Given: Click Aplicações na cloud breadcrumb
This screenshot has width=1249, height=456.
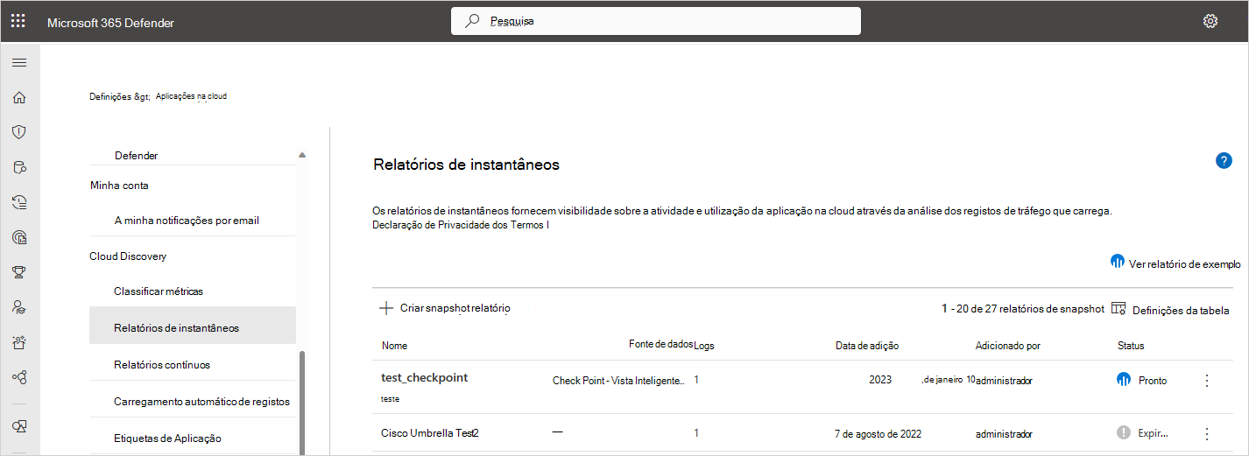Looking at the screenshot, I should (x=191, y=96).
